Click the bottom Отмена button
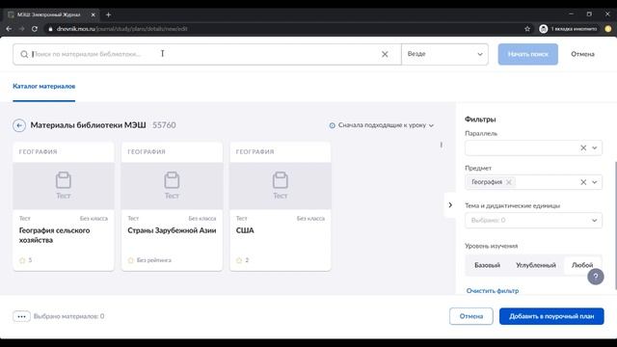This screenshot has height=347, width=617. pos(471,316)
